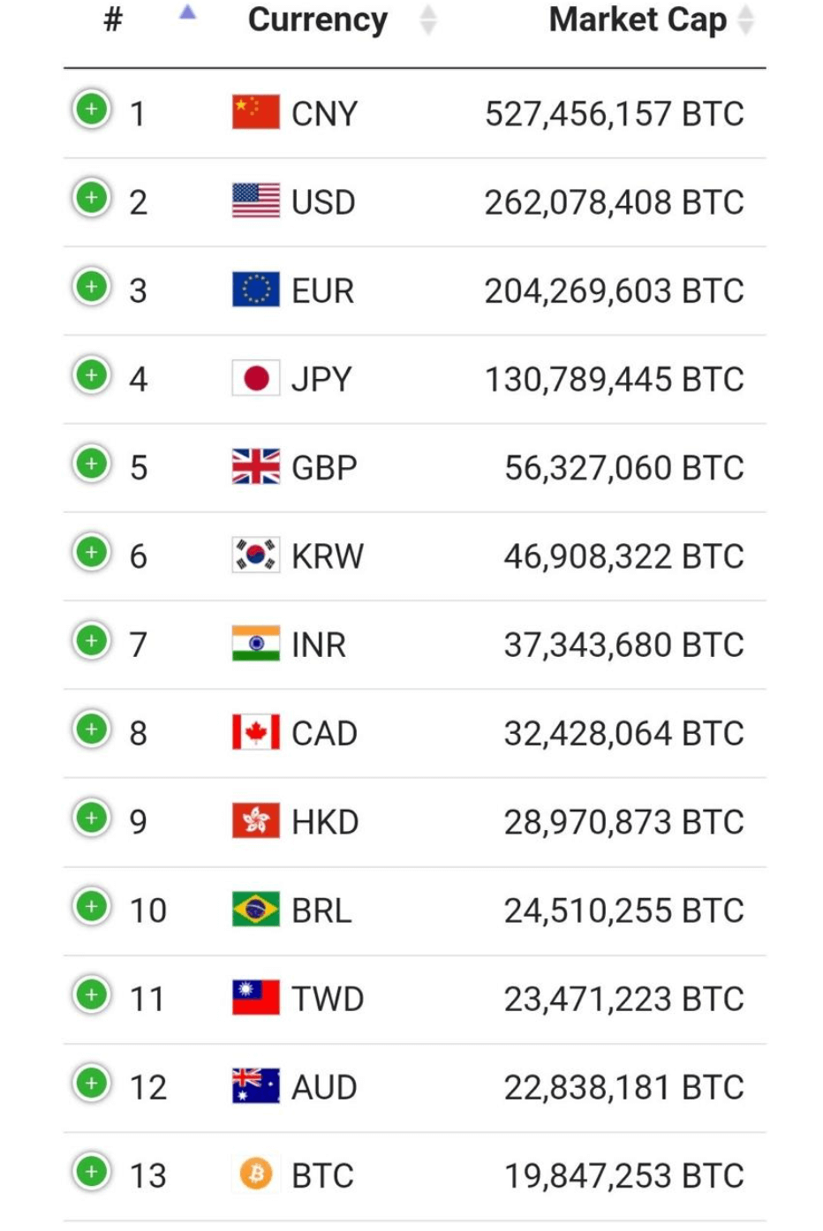Click the orange Bitcoin logo icon

click(256, 1174)
